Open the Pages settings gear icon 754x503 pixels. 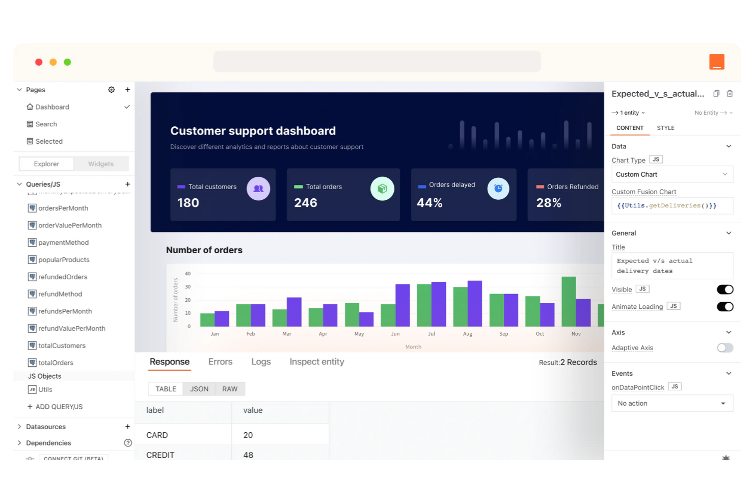pyautogui.click(x=112, y=90)
